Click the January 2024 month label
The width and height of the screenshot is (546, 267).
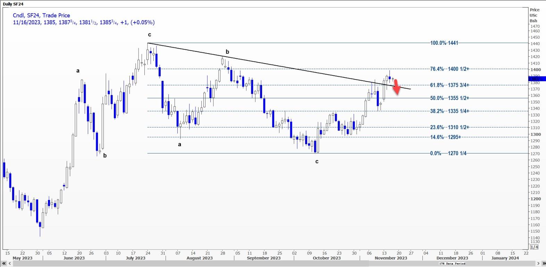tap(505, 258)
